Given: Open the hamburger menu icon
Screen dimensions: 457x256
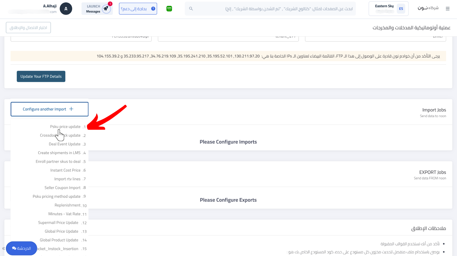Looking at the screenshot, I should 448,9.
